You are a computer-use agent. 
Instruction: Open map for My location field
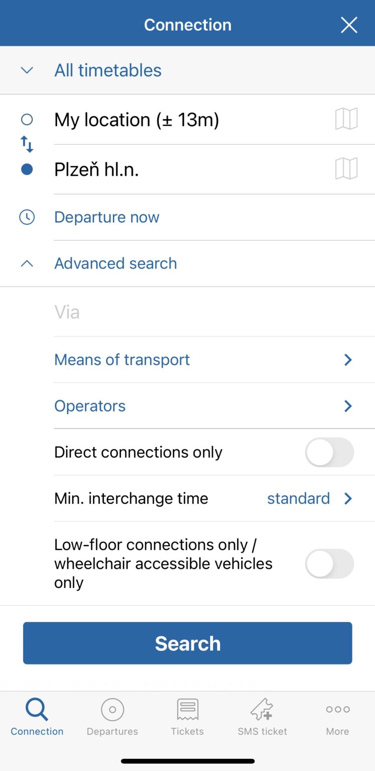(346, 119)
